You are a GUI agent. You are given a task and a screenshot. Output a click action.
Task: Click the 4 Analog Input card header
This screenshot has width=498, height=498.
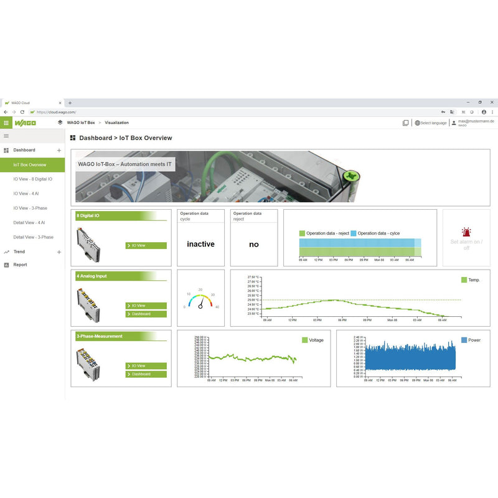[121, 276]
